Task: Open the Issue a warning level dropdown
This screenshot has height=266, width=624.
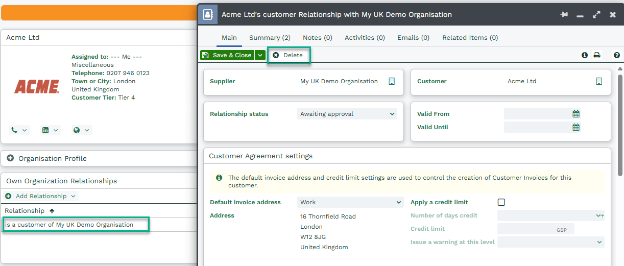Action: click(x=550, y=242)
